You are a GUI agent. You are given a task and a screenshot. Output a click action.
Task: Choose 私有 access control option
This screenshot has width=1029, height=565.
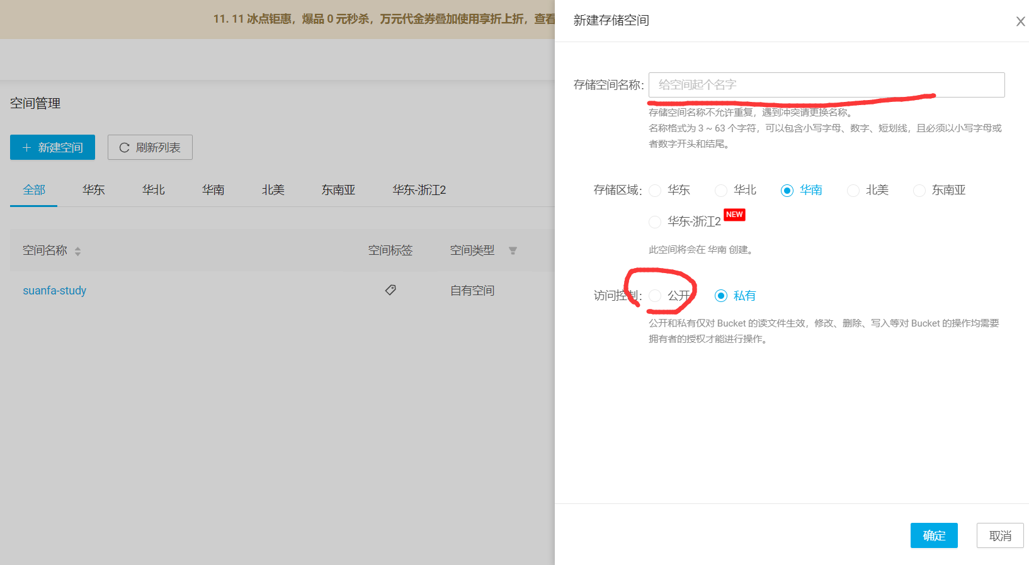click(721, 296)
